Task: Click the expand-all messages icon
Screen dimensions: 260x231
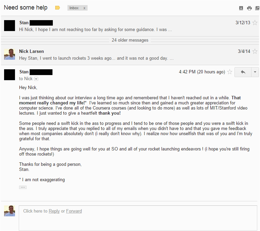Action: 241,8
